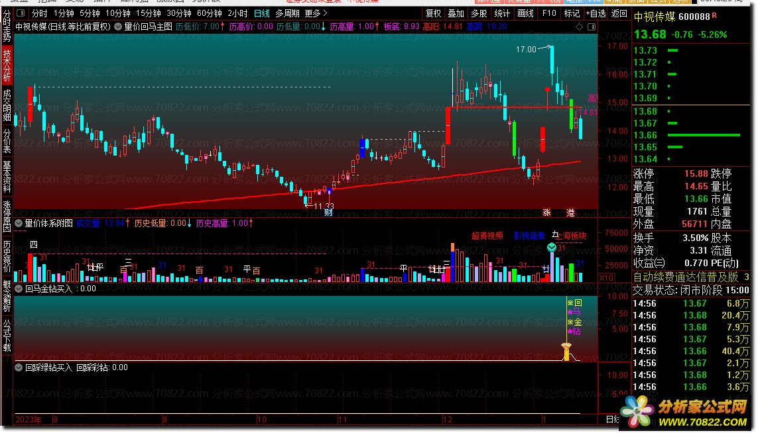
Task: Click the 涨停 15.88 limit-up value
Action: coord(696,173)
